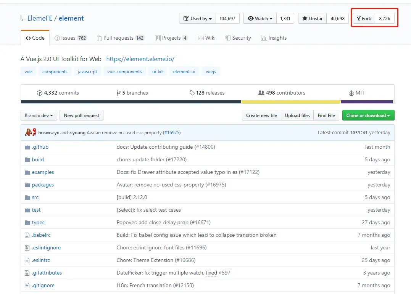This screenshot has width=411, height=294.
Task: Select the javascript topic tag
Action: tap(87, 72)
